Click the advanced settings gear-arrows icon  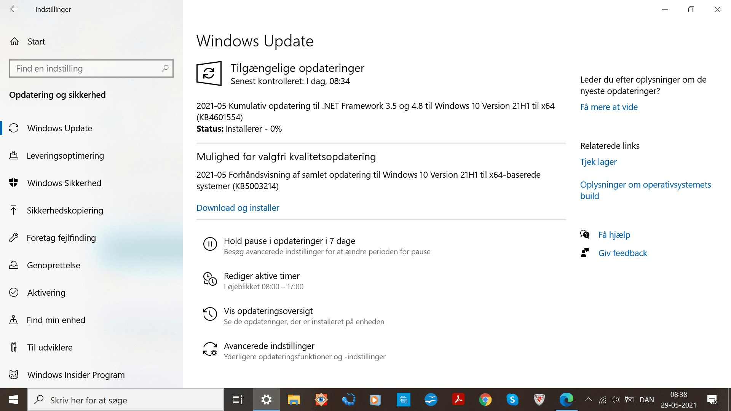[210, 349]
